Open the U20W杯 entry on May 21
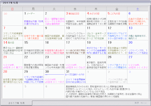This screenshot has height=106, width=151. (x=13, y=66)
